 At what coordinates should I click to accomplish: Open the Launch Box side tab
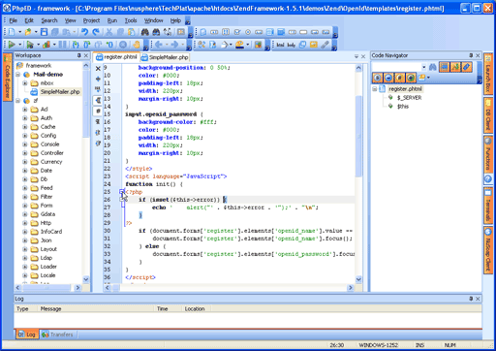click(x=488, y=75)
